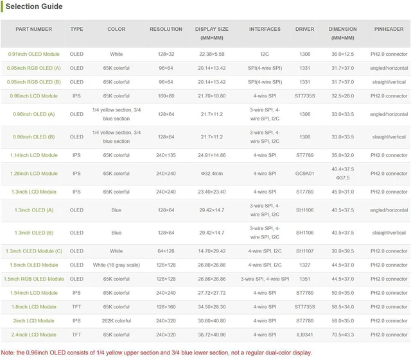
Task: Click the DRIVER column header
Action: (x=305, y=29)
